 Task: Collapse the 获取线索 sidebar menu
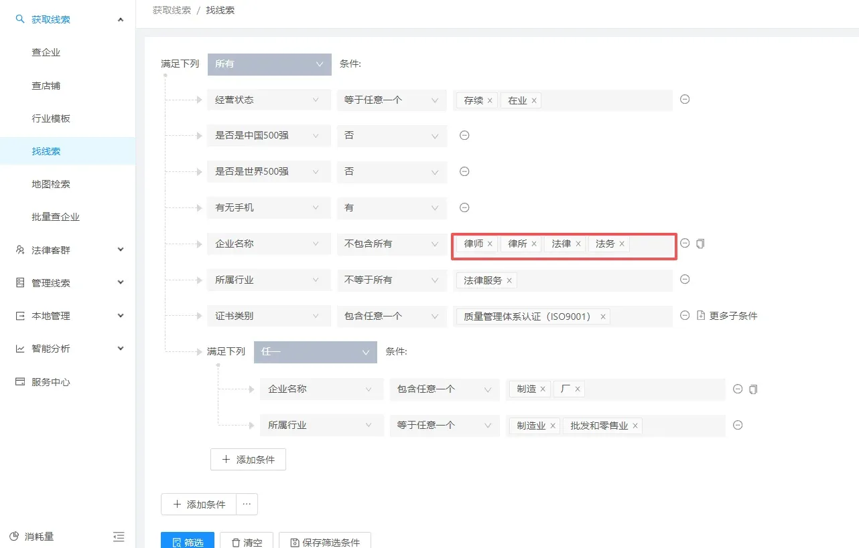point(68,19)
